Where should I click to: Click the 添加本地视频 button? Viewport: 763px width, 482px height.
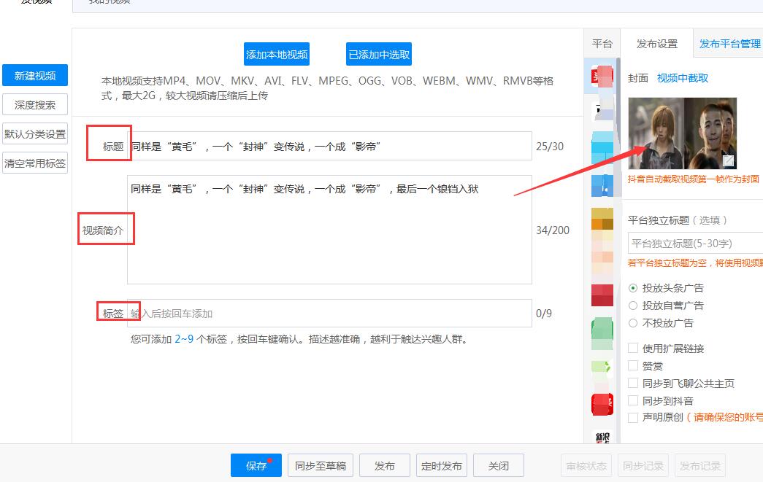(x=277, y=55)
